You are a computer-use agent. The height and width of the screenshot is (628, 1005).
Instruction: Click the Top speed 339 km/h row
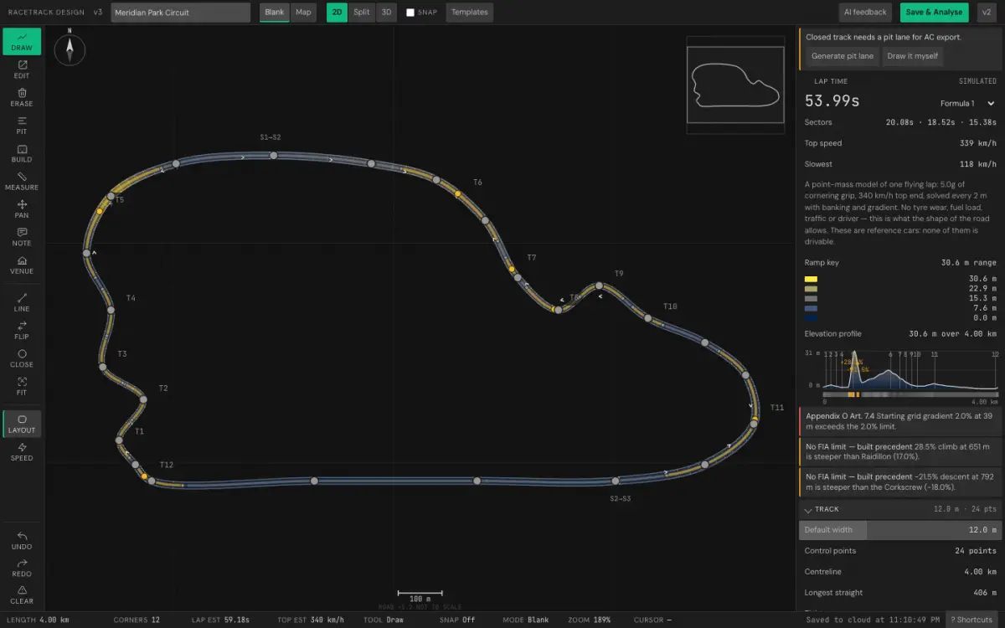click(x=900, y=143)
